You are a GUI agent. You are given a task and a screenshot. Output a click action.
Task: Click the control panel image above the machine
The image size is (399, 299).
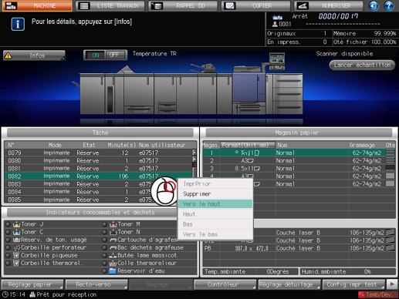[277, 61]
